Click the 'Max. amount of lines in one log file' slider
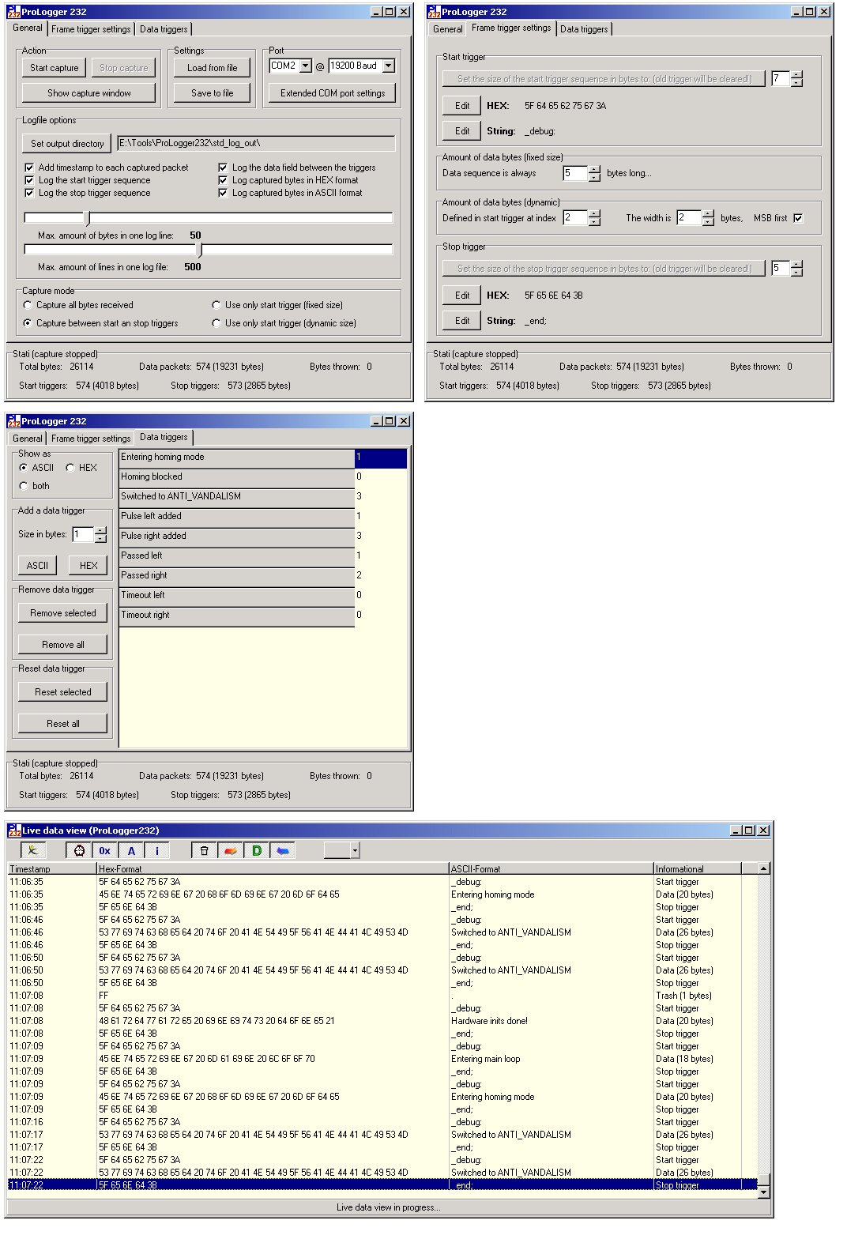 (209, 250)
